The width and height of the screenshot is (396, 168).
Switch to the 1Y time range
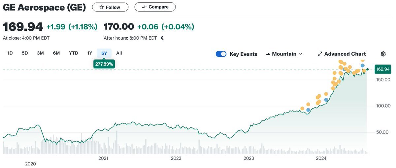(x=89, y=53)
